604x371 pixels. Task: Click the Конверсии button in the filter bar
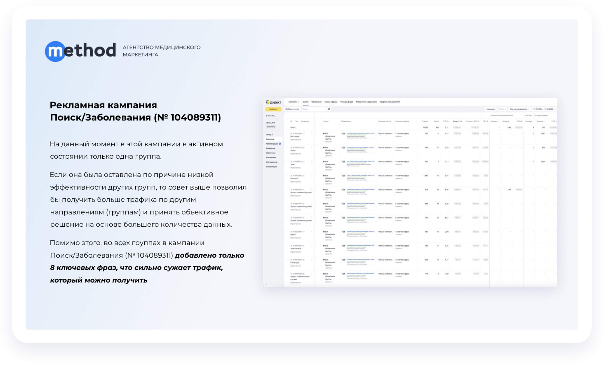pos(491,109)
